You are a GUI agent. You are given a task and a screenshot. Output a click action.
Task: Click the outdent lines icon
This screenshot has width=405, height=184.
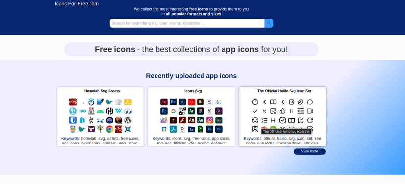pyautogui.click(x=301, y=111)
